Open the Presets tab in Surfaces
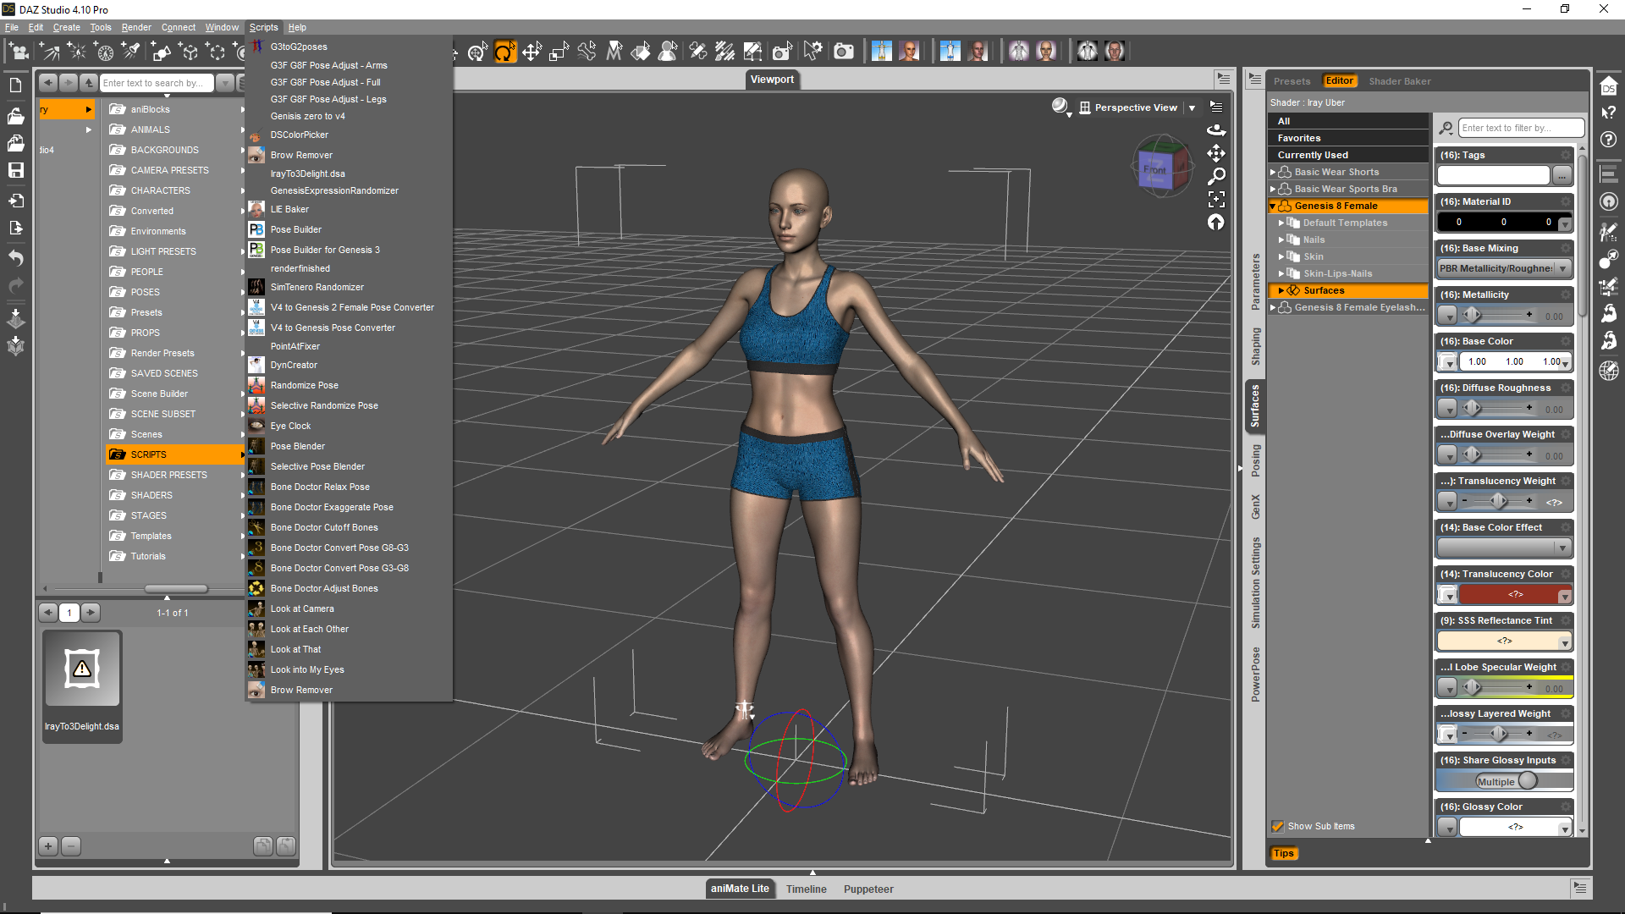The image size is (1625, 914). coord(1292,82)
